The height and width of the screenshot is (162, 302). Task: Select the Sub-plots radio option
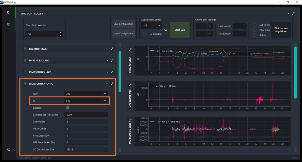(x=255, y=25)
